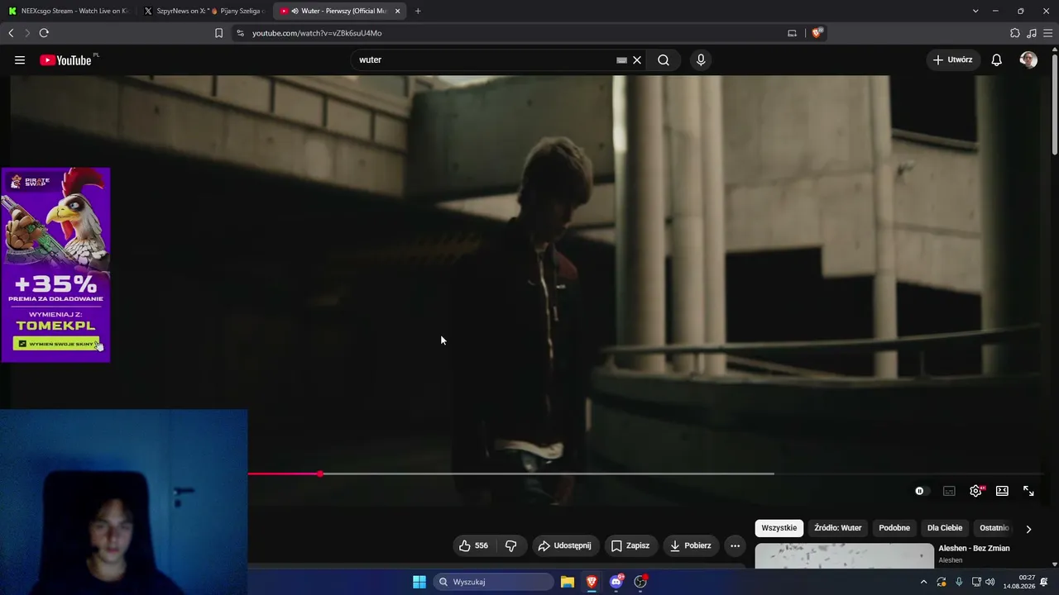Click the Udostępnij share button
1059x595 pixels.
(x=565, y=545)
